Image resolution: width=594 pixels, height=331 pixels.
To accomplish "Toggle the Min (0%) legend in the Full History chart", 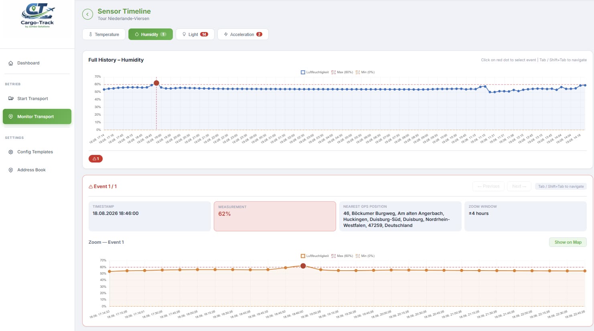I will (x=365, y=72).
